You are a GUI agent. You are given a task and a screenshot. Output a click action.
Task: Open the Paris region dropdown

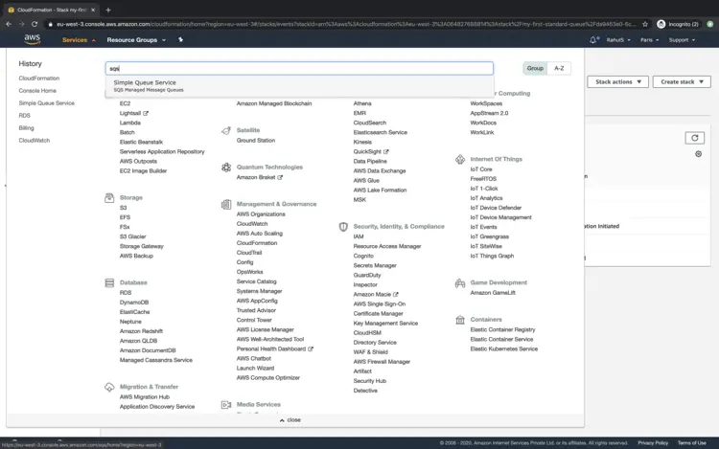pos(649,40)
